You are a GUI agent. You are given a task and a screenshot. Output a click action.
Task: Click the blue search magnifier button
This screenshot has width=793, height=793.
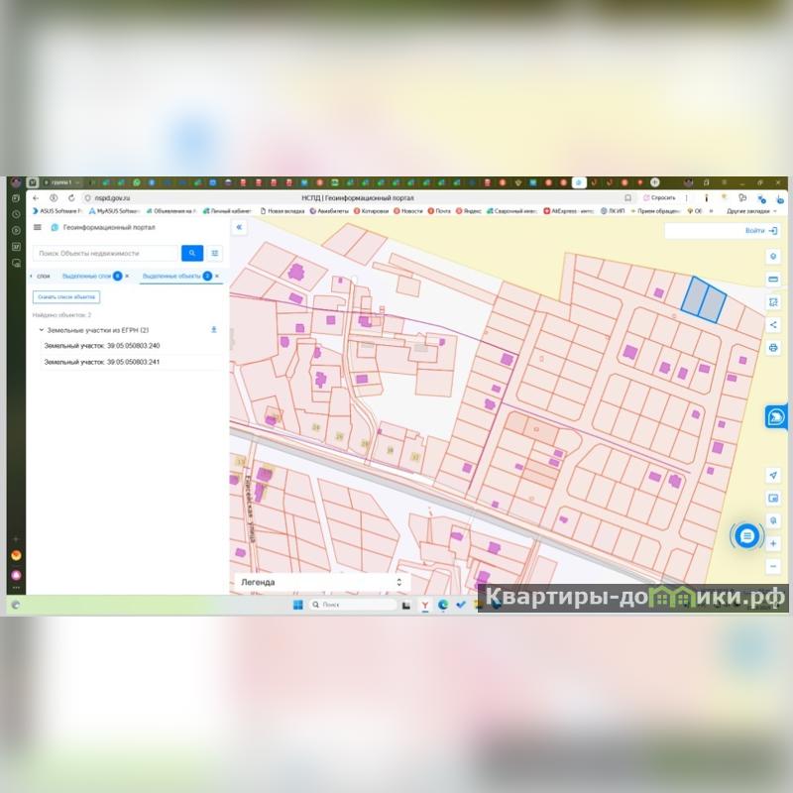pyautogui.click(x=192, y=253)
